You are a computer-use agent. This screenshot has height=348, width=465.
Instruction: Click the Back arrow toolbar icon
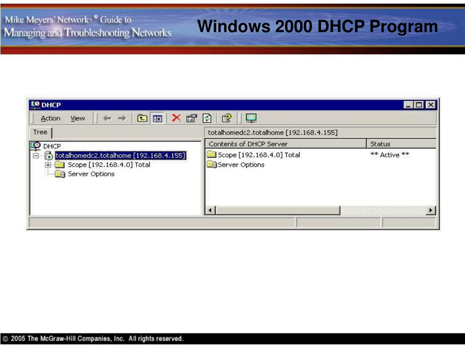(107, 118)
